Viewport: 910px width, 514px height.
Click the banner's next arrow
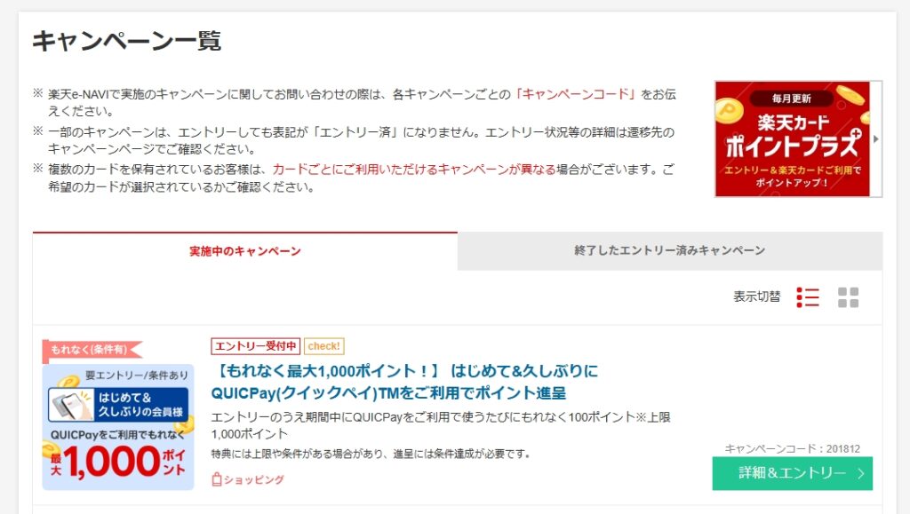877,139
